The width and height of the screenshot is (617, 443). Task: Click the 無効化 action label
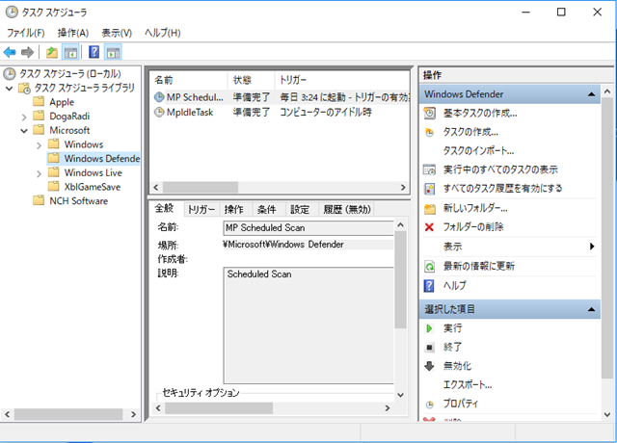click(x=457, y=366)
